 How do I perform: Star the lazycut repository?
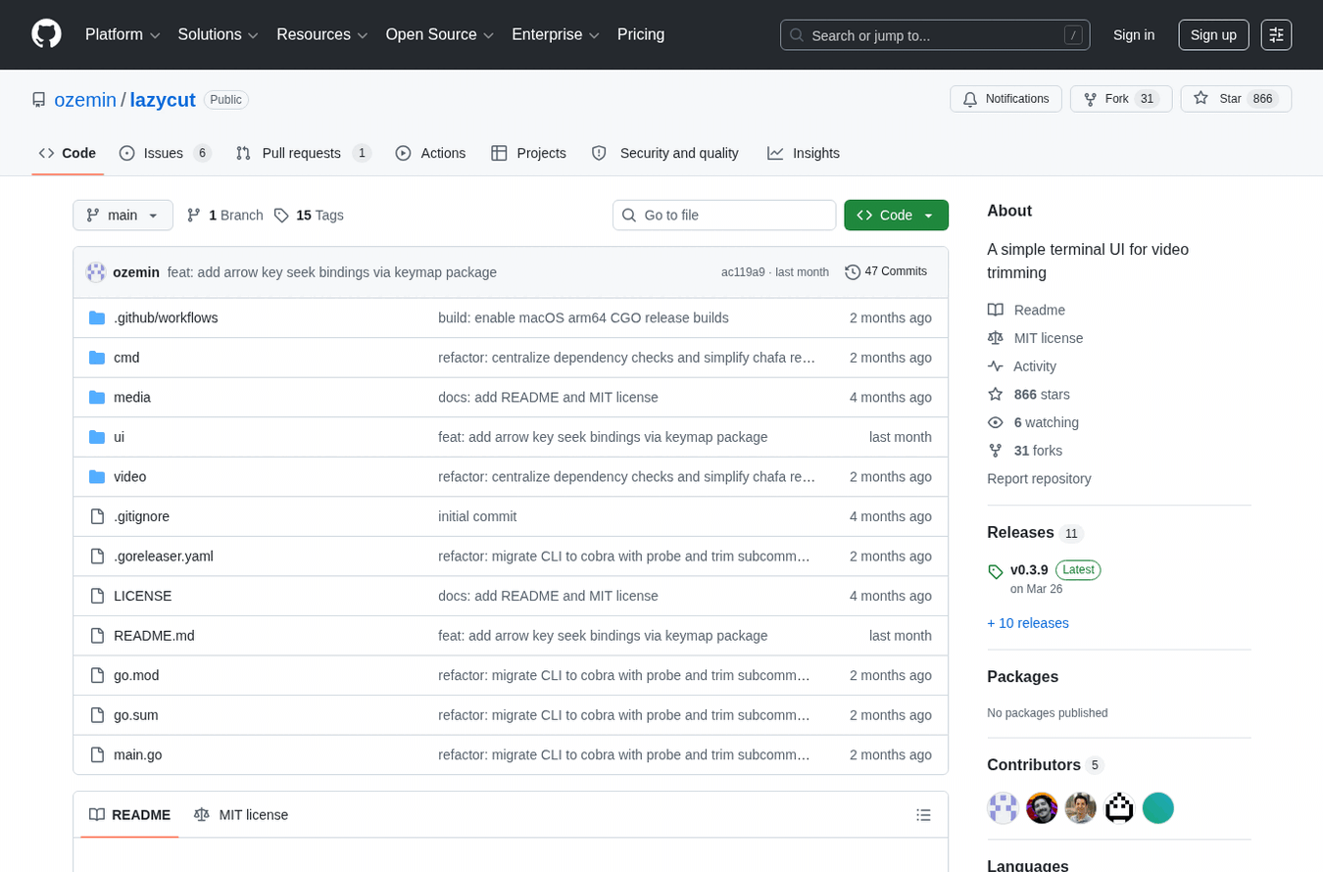[x=1236, y=99]
